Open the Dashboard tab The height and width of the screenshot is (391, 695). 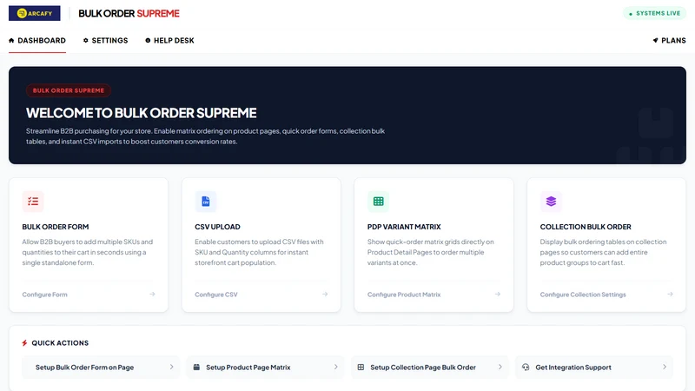click(37, 40)
